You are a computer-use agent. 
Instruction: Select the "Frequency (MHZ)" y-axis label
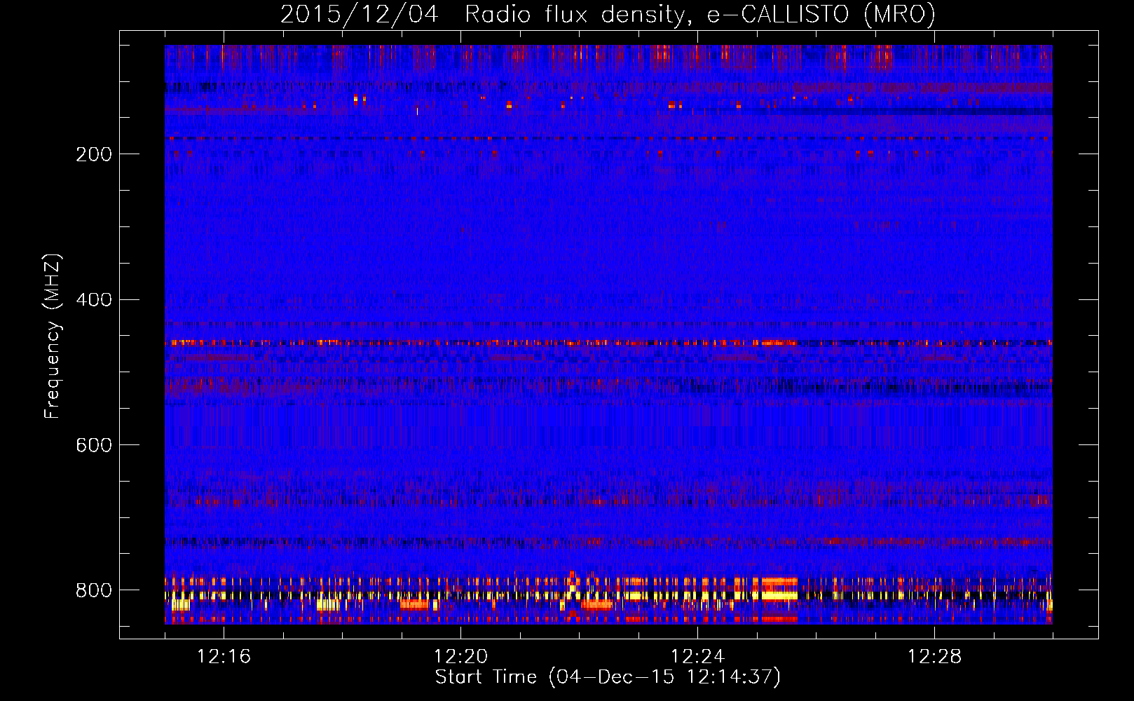click(53, 336)
